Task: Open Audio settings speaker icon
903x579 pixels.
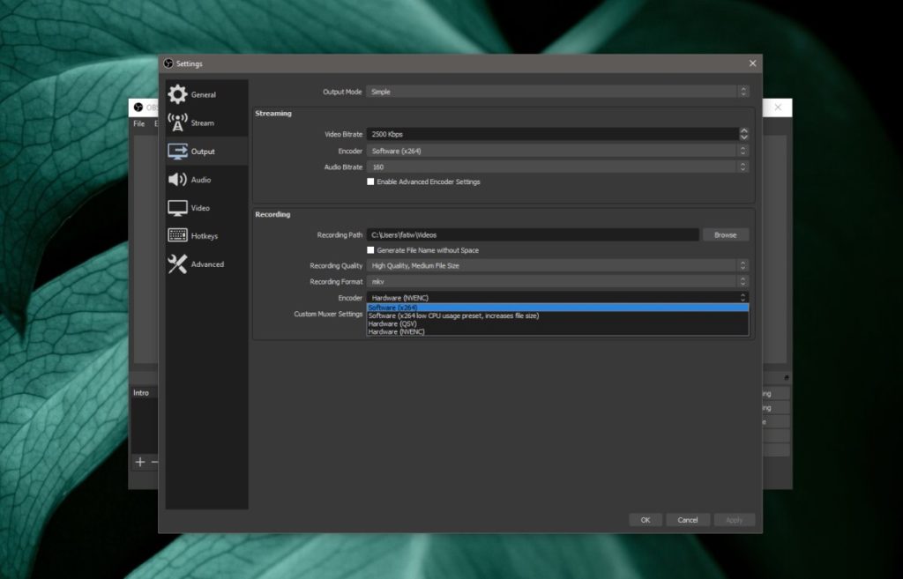Action: pos(177,180)
